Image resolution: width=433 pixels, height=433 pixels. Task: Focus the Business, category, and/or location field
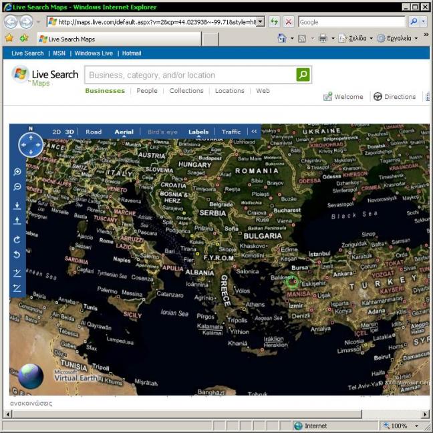pyautogui.click(x=191, y=75)
